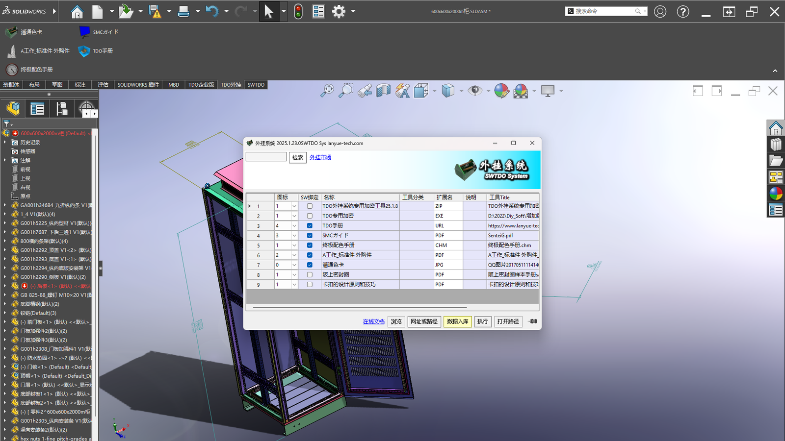Open the PropertyManager tab icon
Screen dimensions: 785x441
click(37, 109)
